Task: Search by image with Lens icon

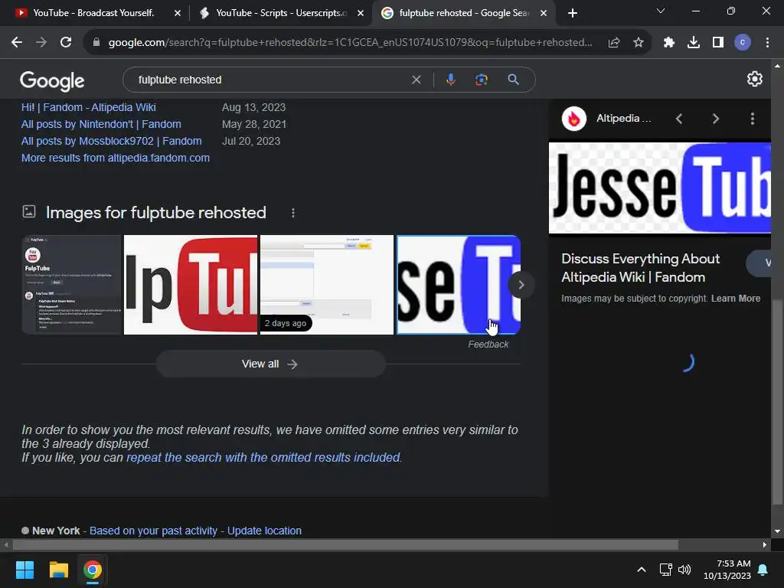Action: tap(481, 80)
